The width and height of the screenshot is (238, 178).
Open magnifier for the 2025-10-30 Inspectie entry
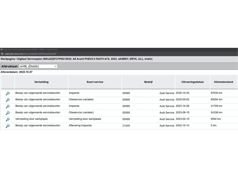coord(8,94)
